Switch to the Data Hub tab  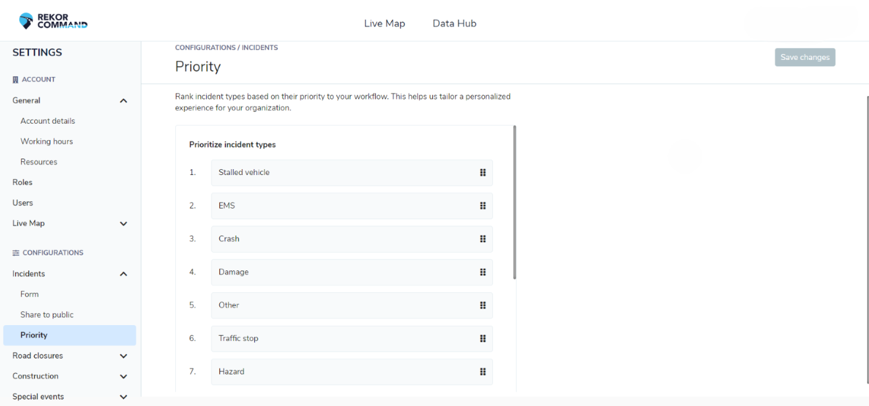point(454,24)
